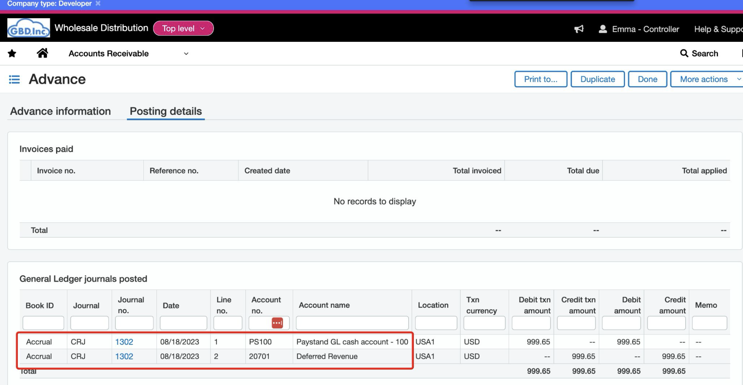Viewport: 743px width, 385px height.
Task: Expand the Top level entity dropdown
Action: (x=183, y=28)
